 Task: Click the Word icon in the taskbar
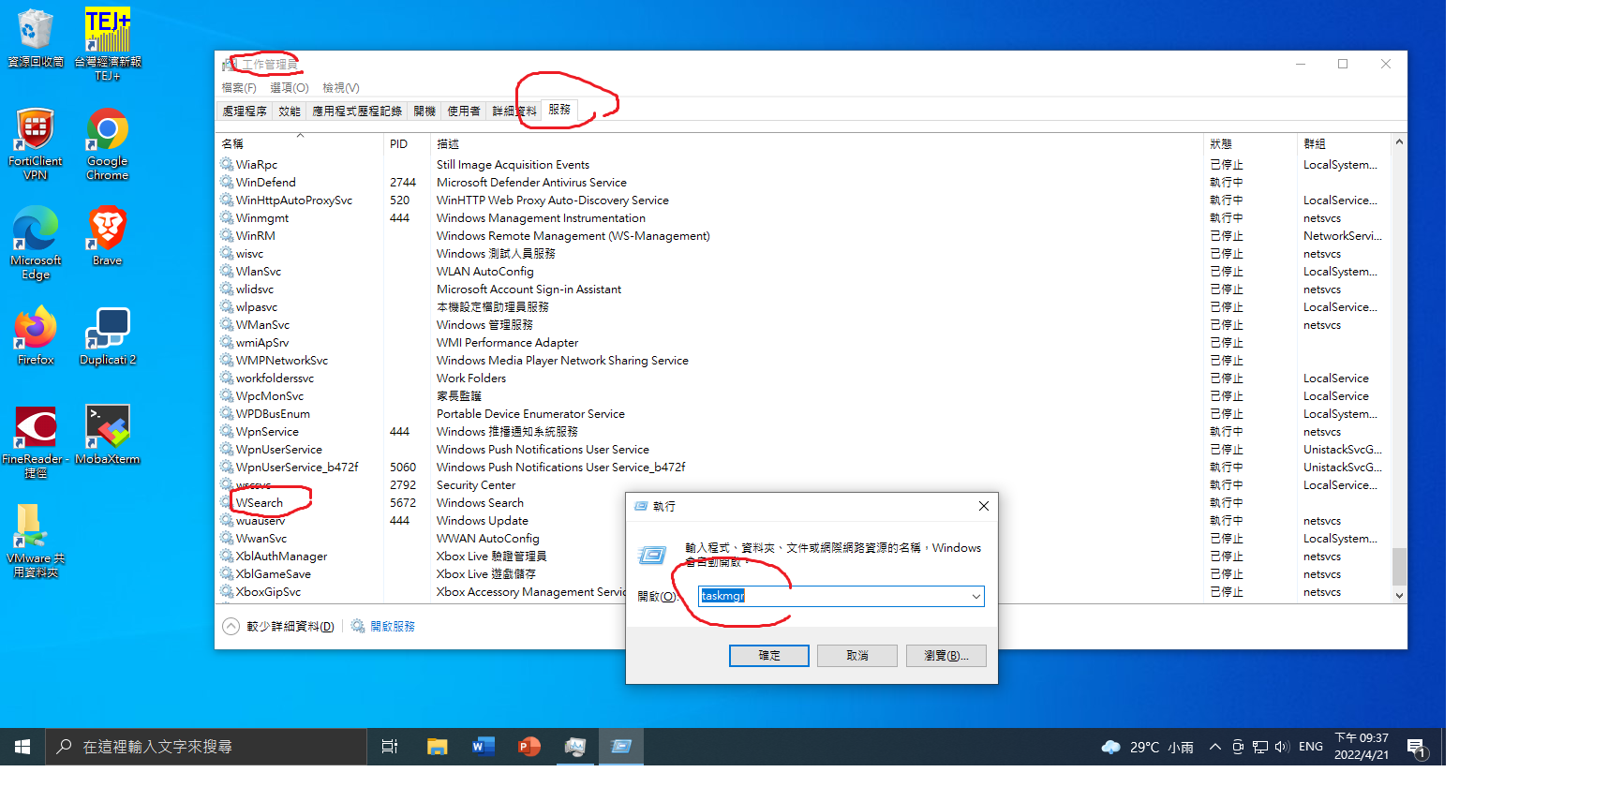point(483,747)
